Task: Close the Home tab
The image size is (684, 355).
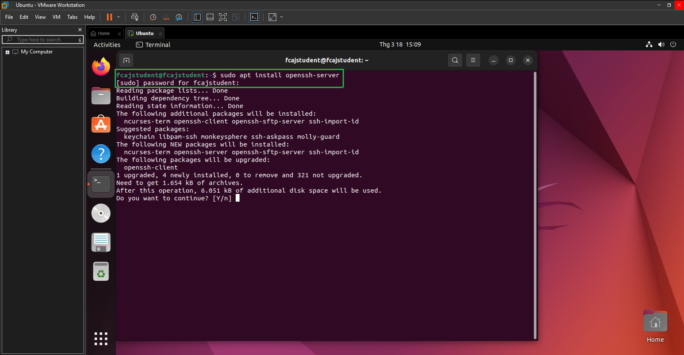Action: [x=119, y=34]
